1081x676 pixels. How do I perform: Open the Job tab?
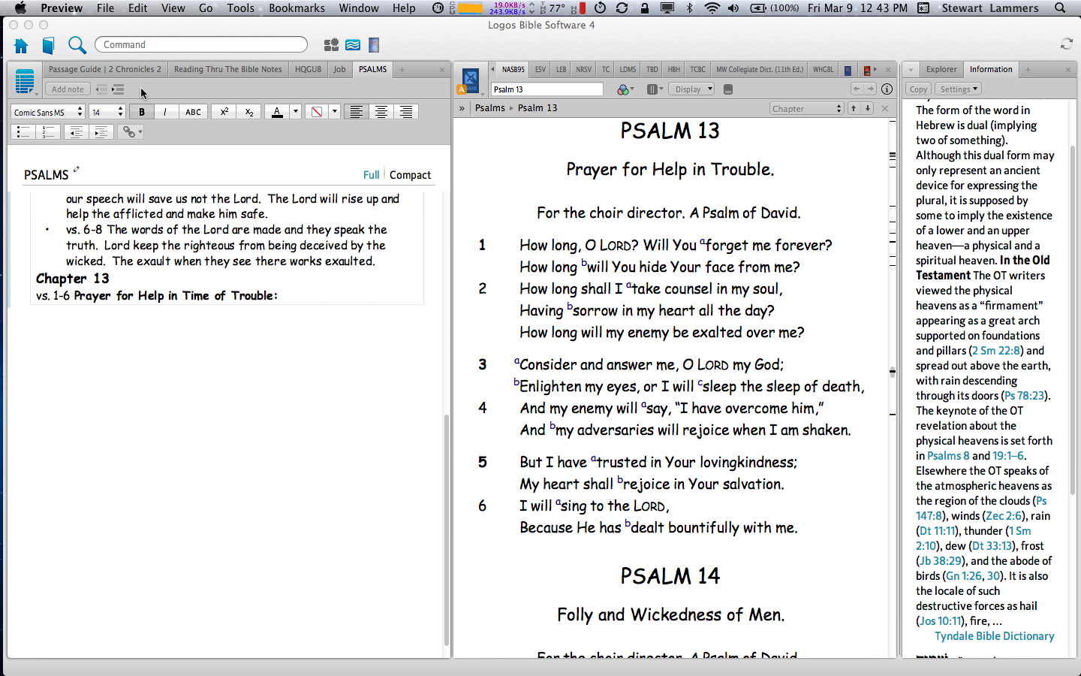coord(339,69)
